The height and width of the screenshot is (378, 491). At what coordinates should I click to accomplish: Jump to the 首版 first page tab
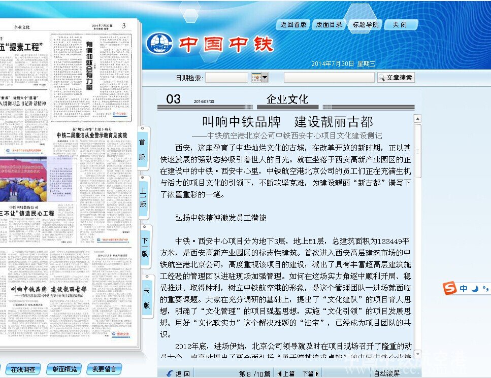pyautogui.click(x=143, y=149)
